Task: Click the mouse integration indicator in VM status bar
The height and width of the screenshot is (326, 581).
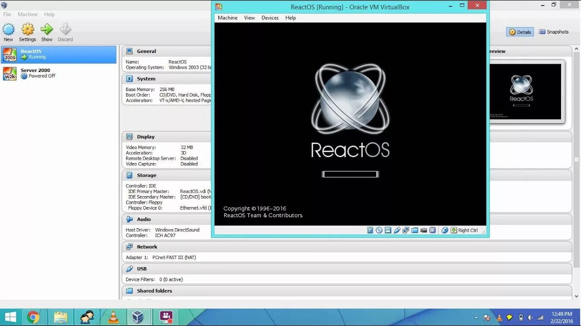Action: pyautogui.click(x=445, y=230)
